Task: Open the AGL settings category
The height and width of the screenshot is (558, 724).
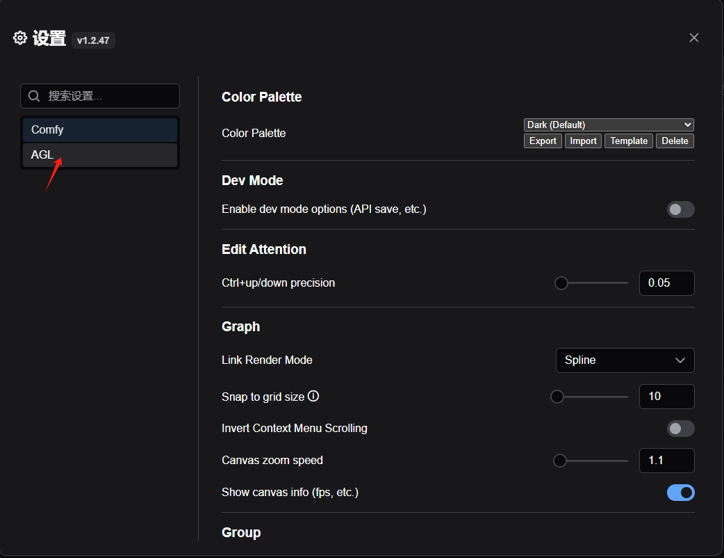Action: point(100,155)
